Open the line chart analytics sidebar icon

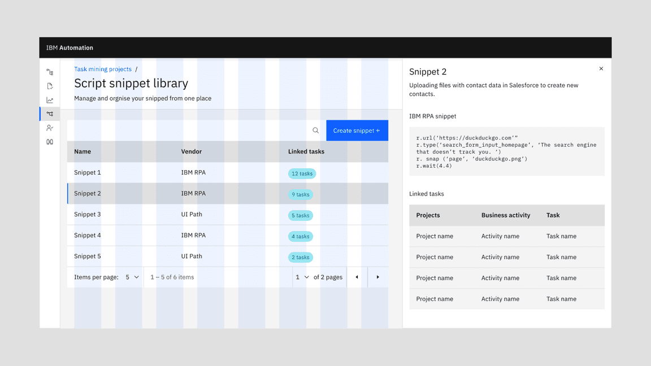(50, 101)
